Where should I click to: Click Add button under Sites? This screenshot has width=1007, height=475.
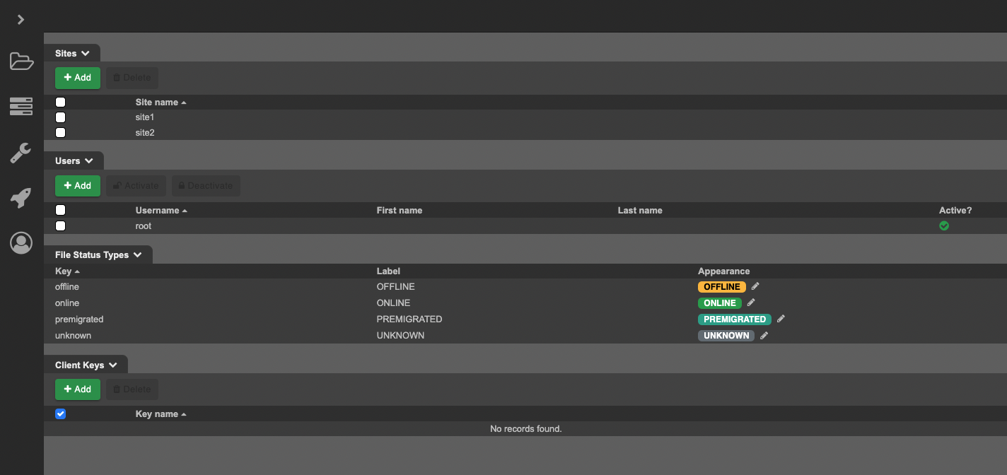coord(78,78)
